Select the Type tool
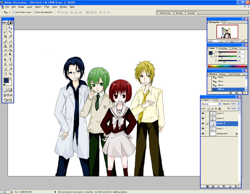Viewport: 250px width, 194px height. [x=10, y=60]
